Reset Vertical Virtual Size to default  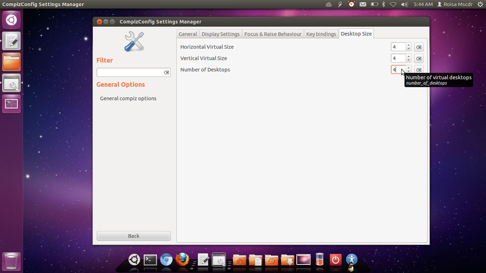419,58
